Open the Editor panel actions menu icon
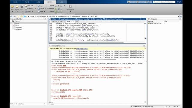 141,19
